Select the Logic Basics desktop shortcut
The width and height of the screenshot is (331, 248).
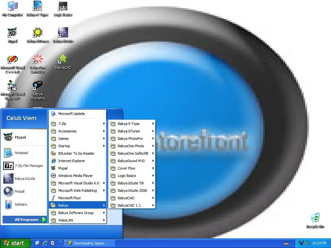click(x=63, y=9)
